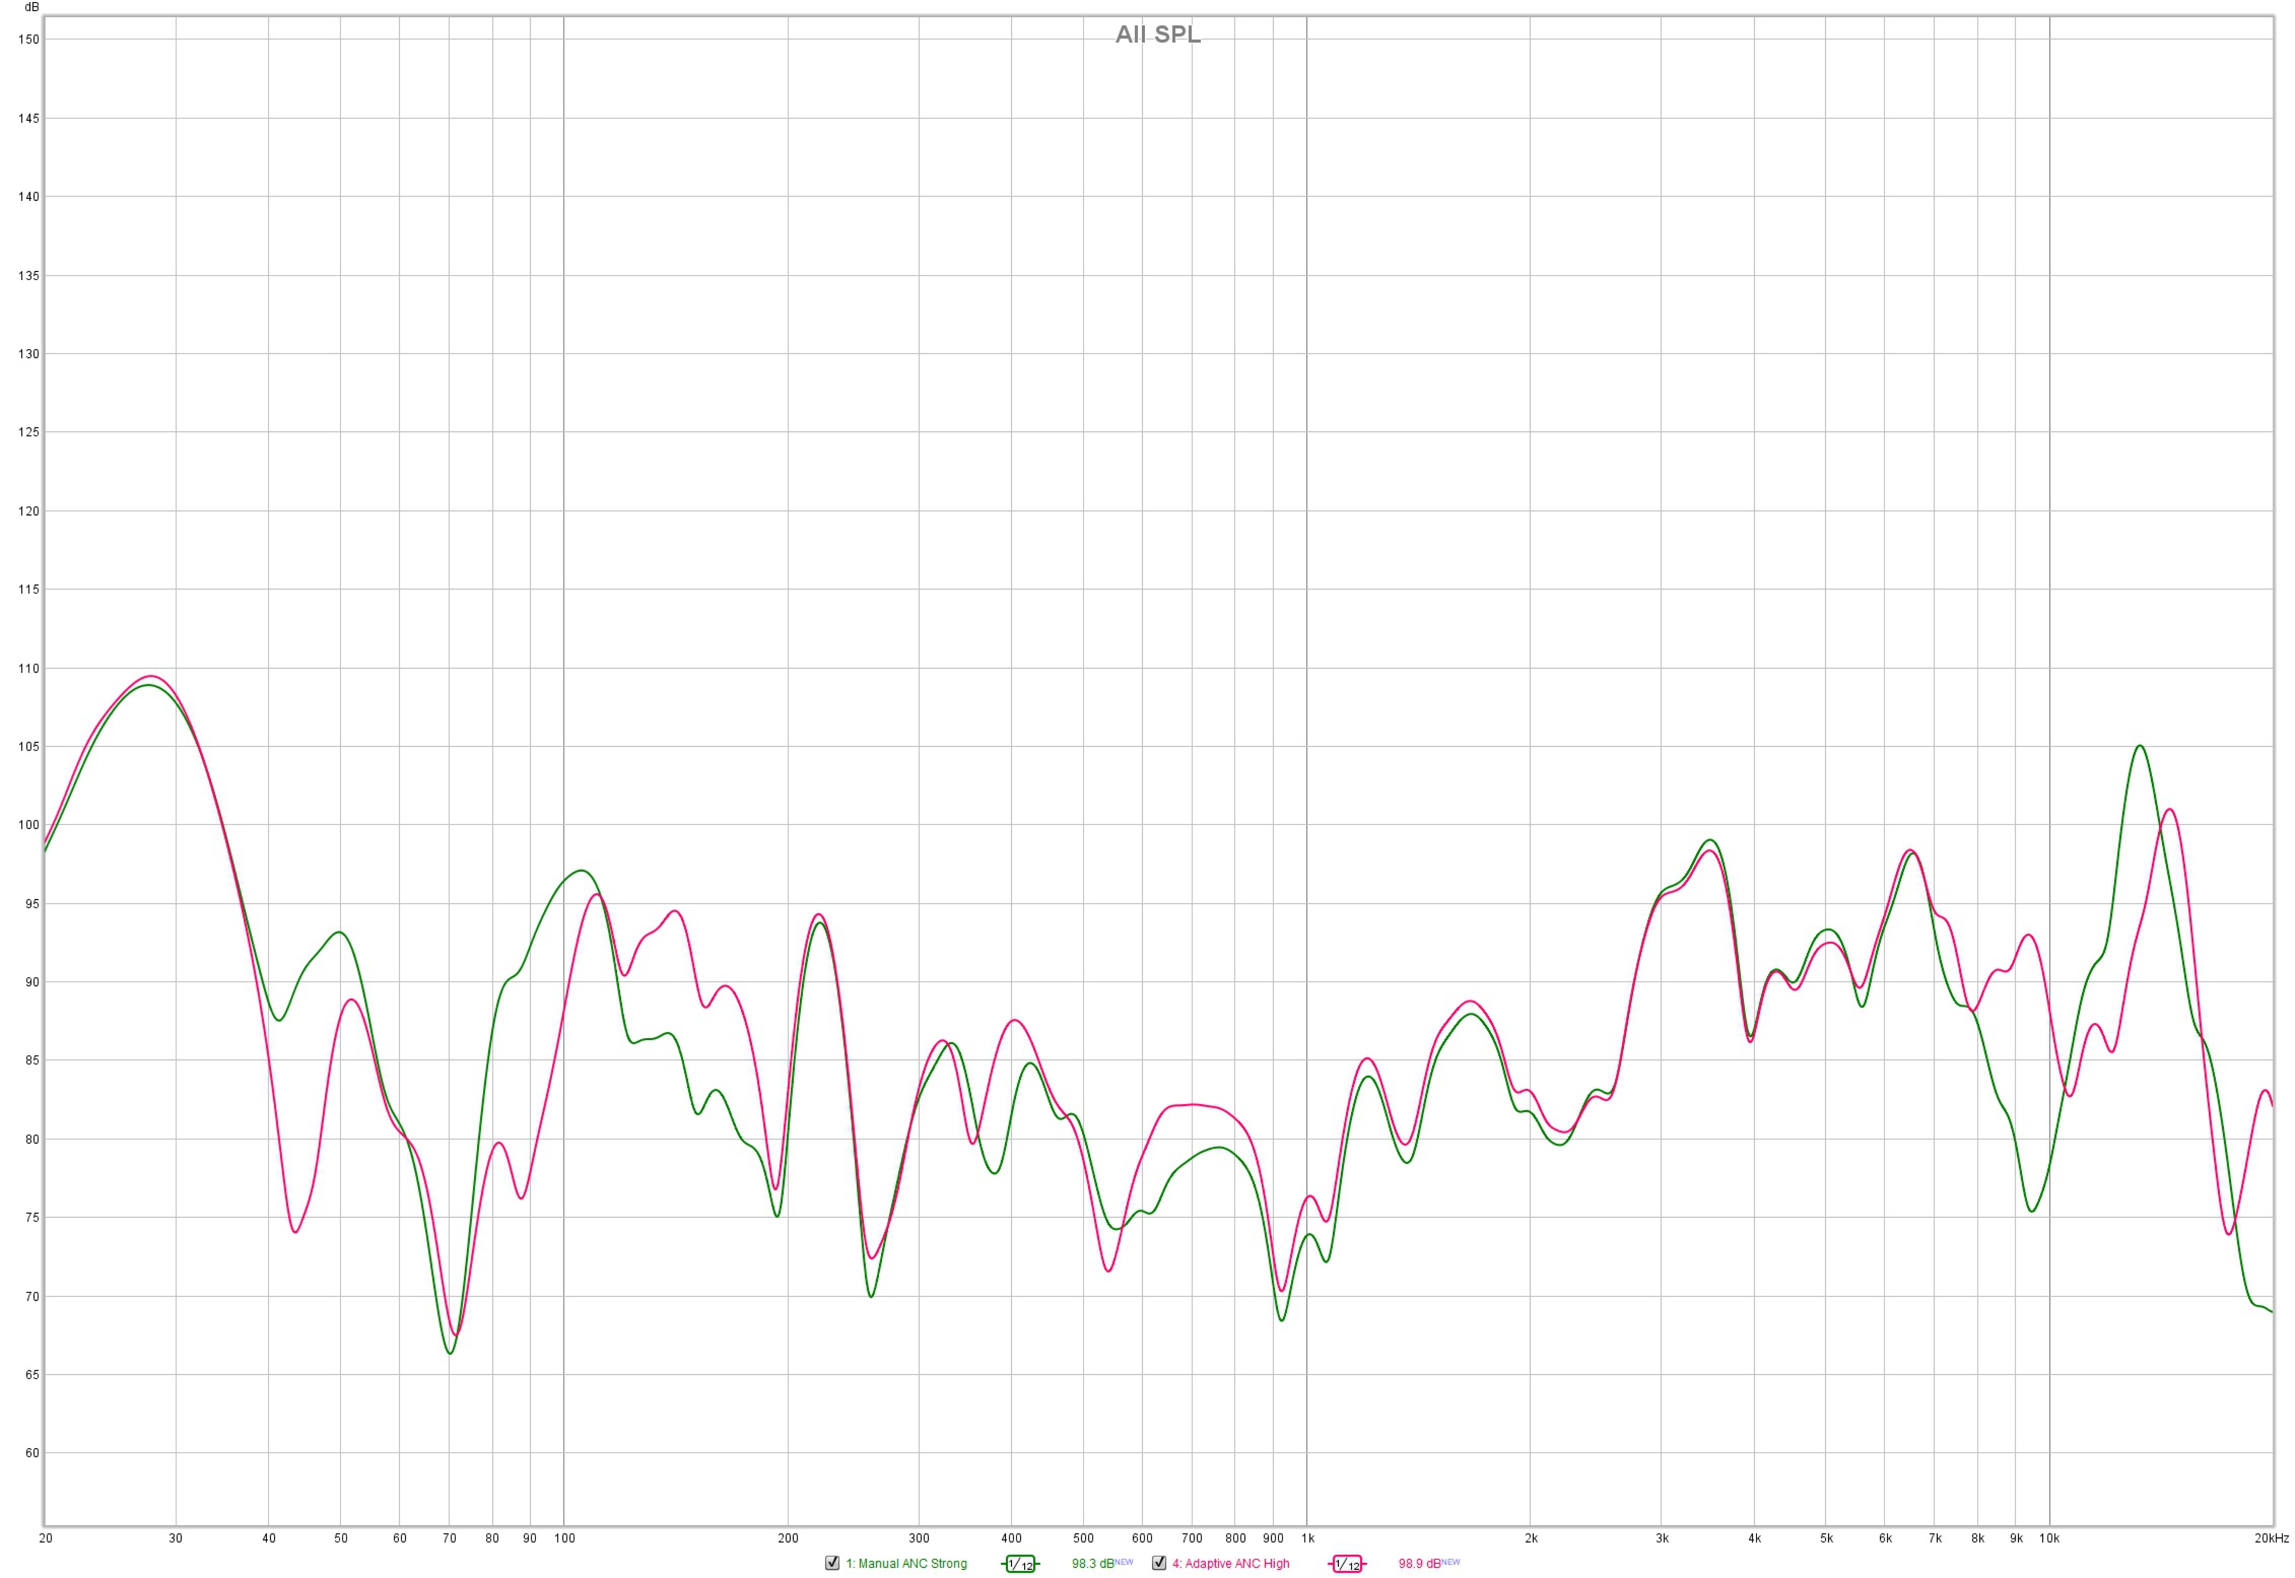Click the 'All SPL' graph title
The image size is (2295, 1578).
[1158, 35]
